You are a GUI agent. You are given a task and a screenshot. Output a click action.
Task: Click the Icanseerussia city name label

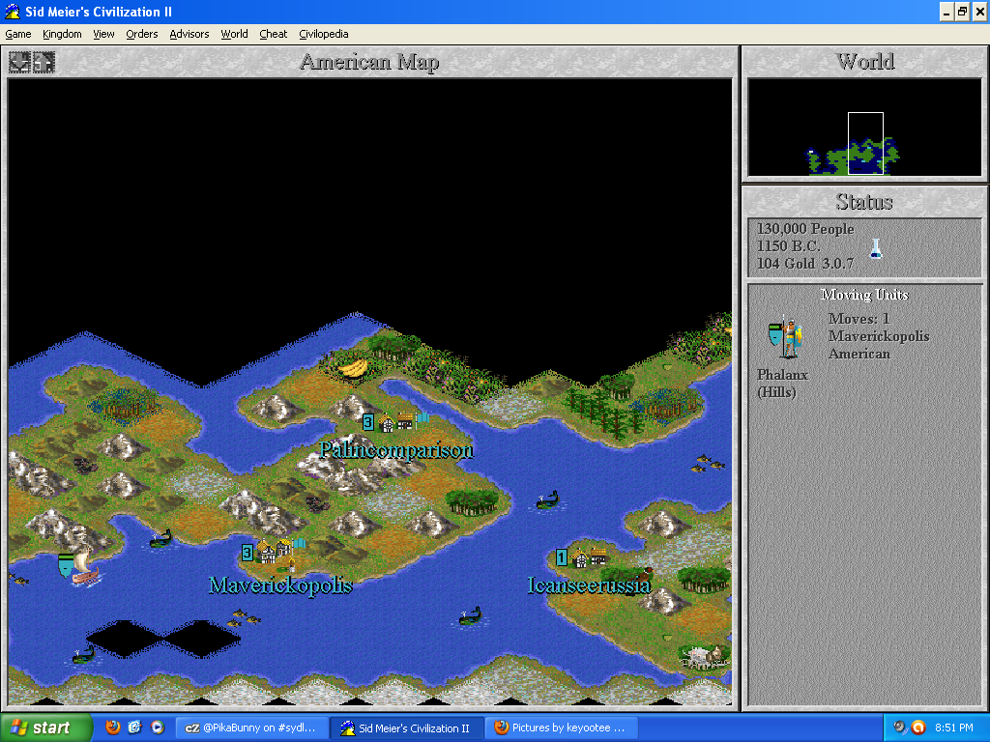589,585
